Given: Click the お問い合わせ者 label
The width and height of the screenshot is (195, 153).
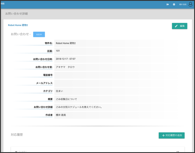Looking at the screenshot, I should pyautogui.click(x=44, y=67).
